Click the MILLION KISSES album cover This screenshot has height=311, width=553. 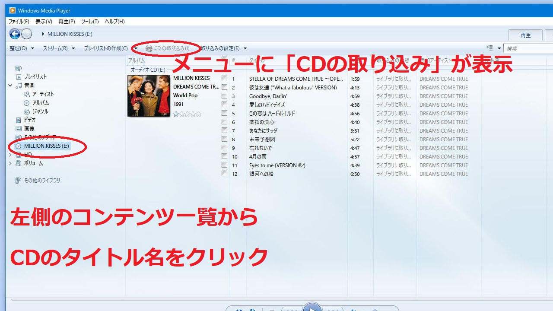click(149, 96)
